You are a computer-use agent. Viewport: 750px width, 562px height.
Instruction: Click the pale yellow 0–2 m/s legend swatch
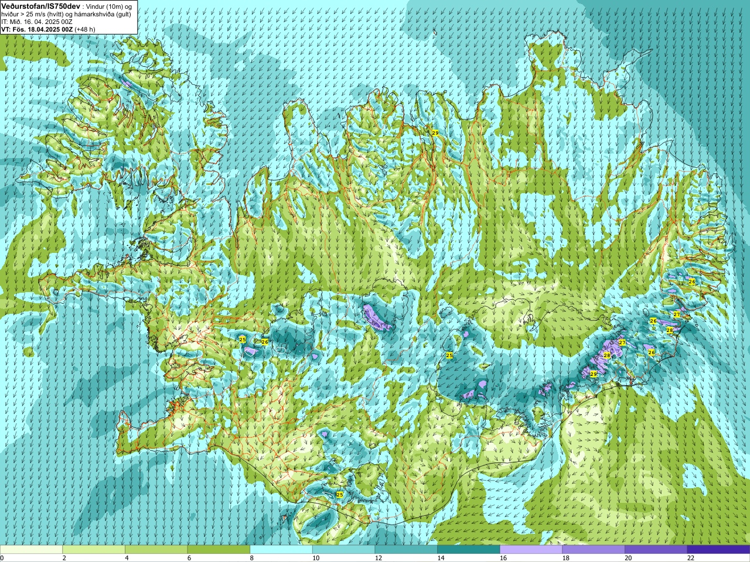pyautogui.click(x=31, y=550)
